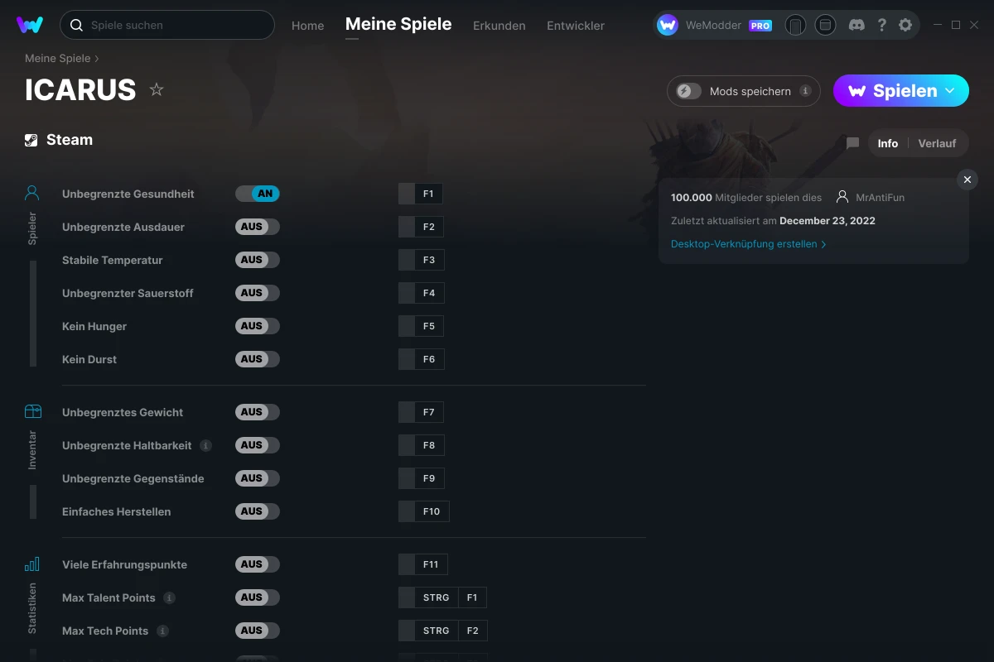Image resolution: width=994 pixels, height=662 pixels.
Task: Click chevron on Desktop-Verknüpfung erstellen
Action: pyautogui.click(x=823, y=244)
